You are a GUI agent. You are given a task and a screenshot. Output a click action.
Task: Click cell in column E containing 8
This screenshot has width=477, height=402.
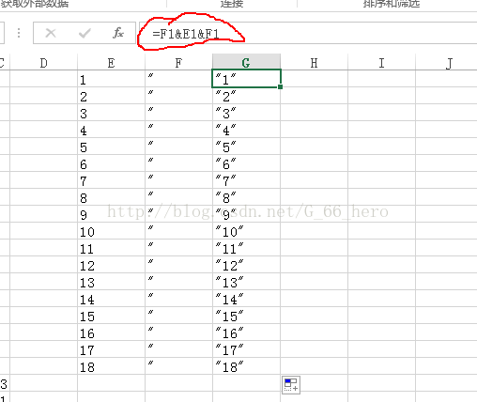111,197
